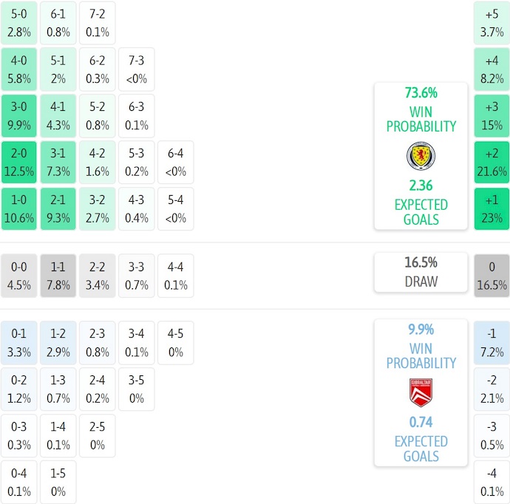The image size is (510, 504).
Task: Click the -4 goal margin box
Action: [x=492, y=483]
